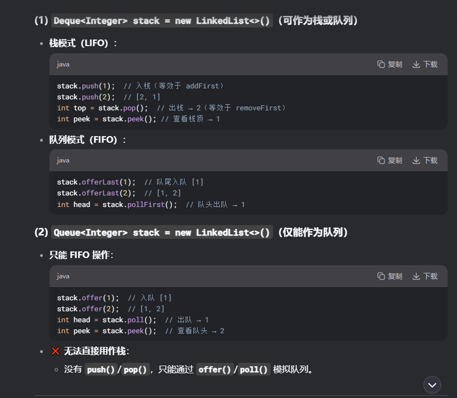Select the Queue<Integer> stack inline code heading

coord(161,233)
